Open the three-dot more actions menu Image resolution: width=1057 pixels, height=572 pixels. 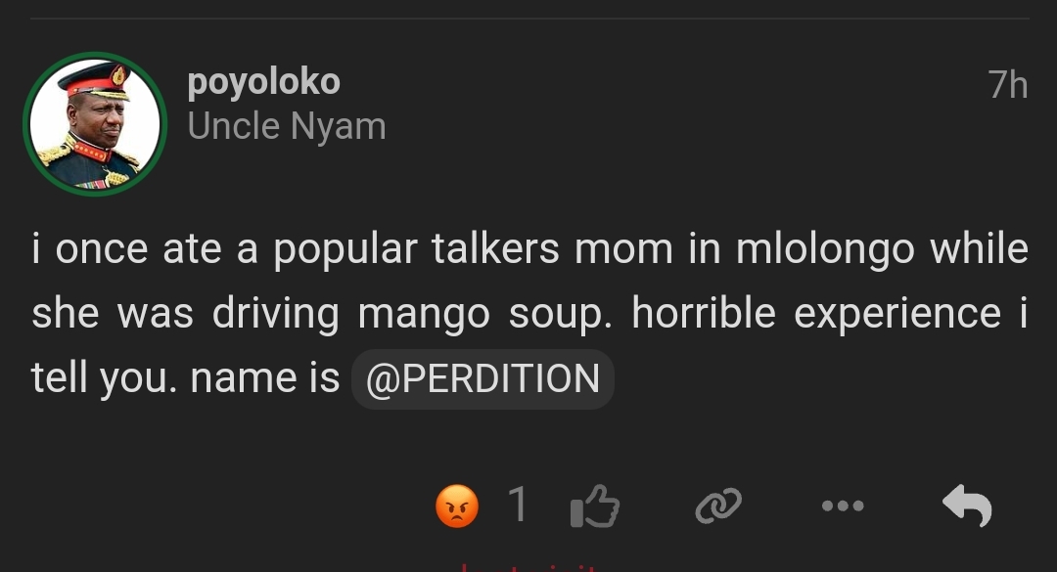[843, 506]
